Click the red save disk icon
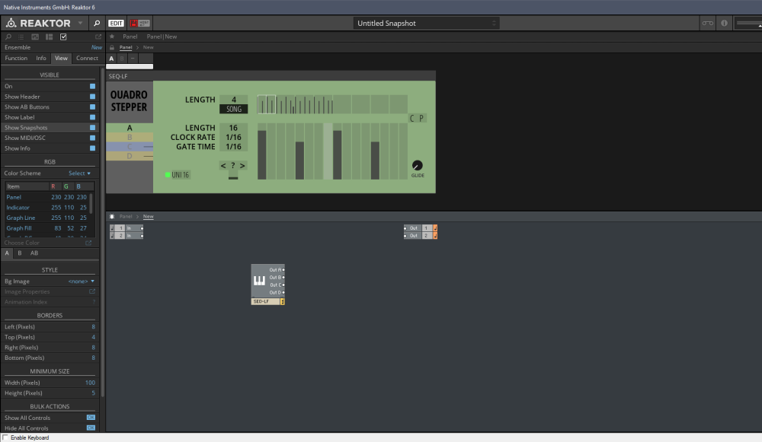 tap(133, 24)
